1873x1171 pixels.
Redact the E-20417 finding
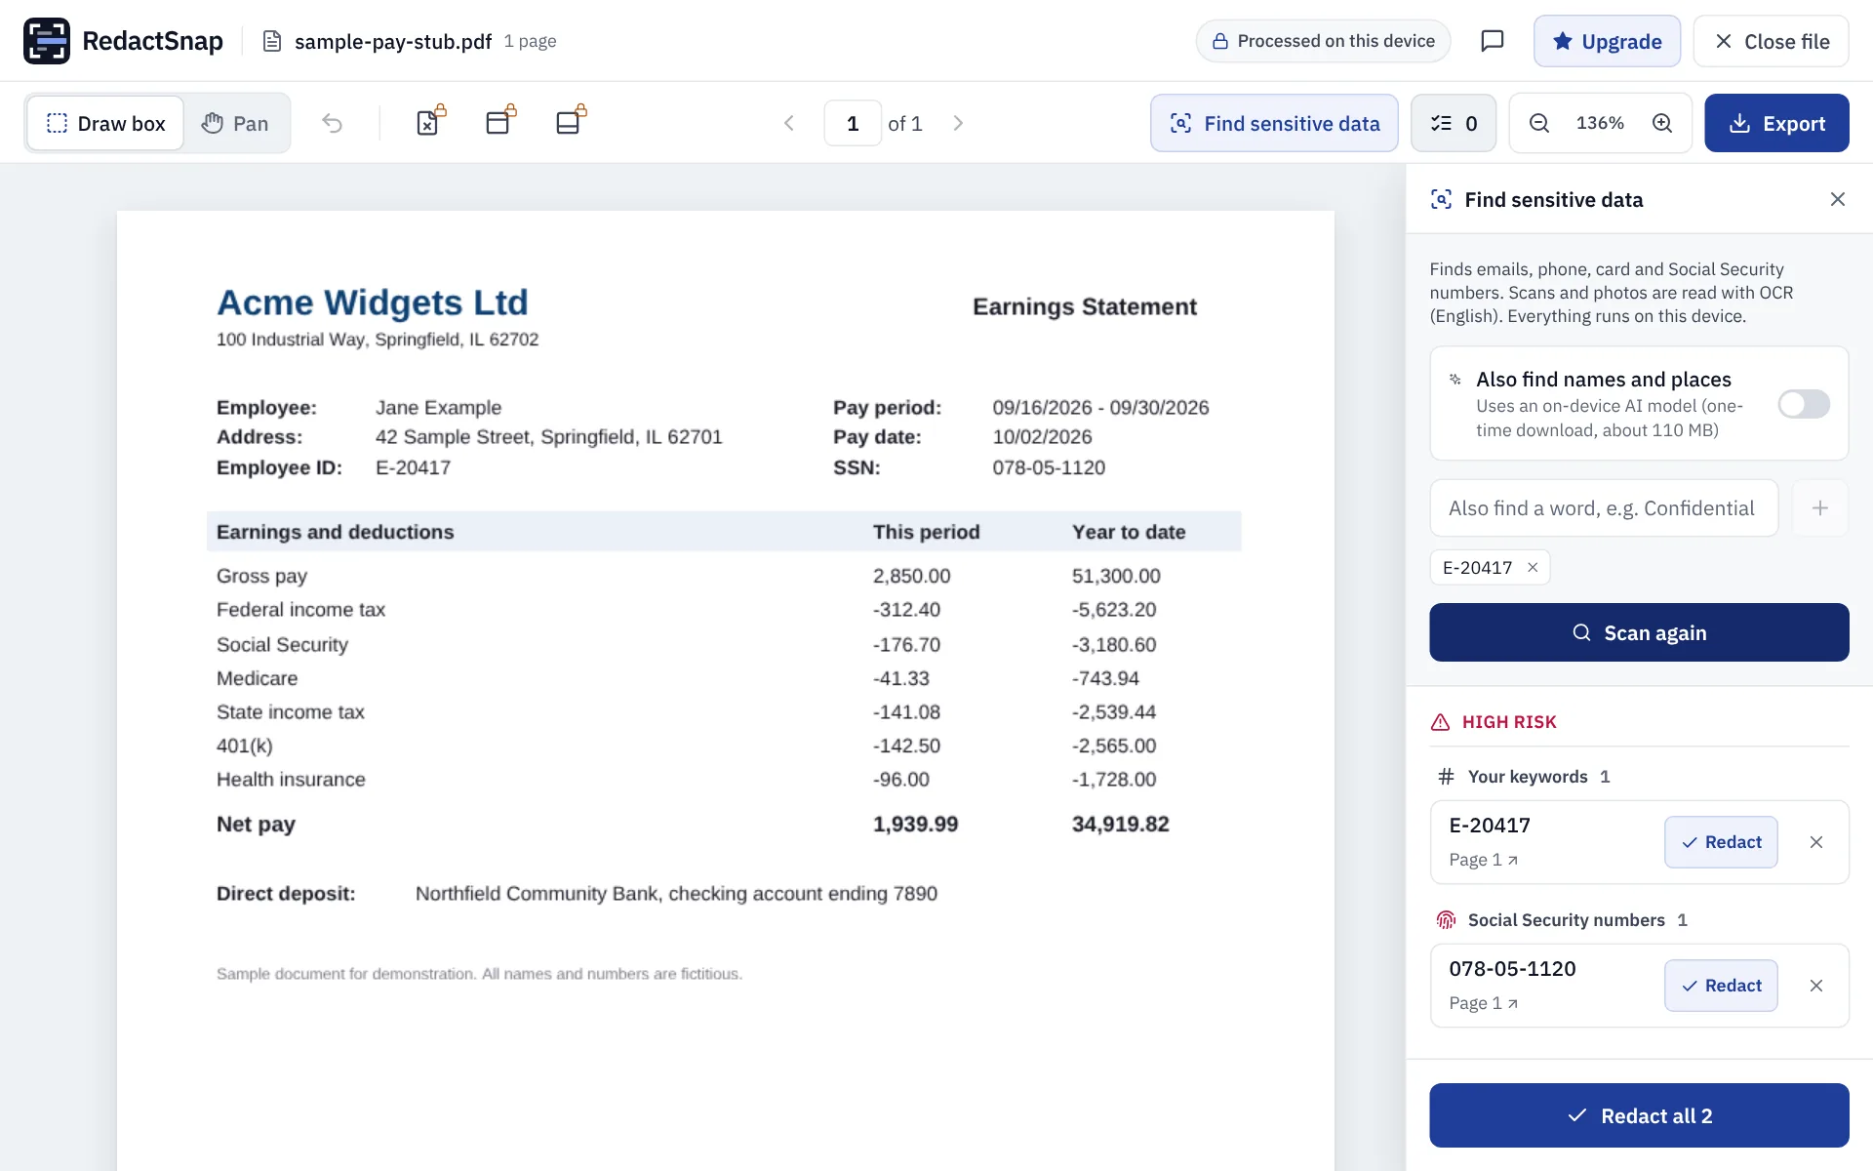click(x=1721, y=842)
